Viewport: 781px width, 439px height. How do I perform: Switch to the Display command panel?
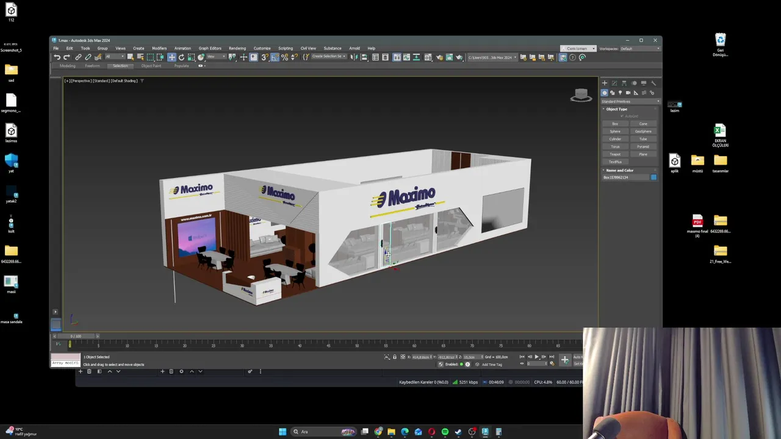click(x=644, y=83)
